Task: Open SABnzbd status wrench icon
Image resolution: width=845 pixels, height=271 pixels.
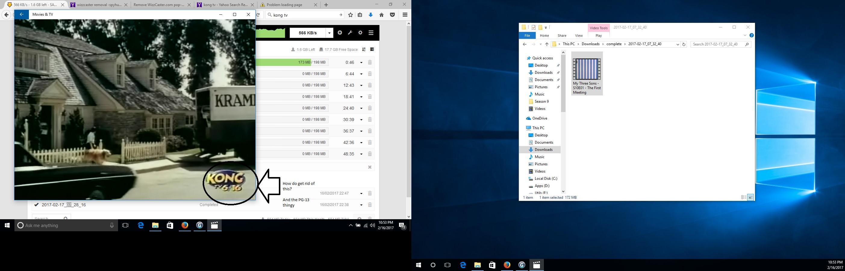Action: (350, 33)
